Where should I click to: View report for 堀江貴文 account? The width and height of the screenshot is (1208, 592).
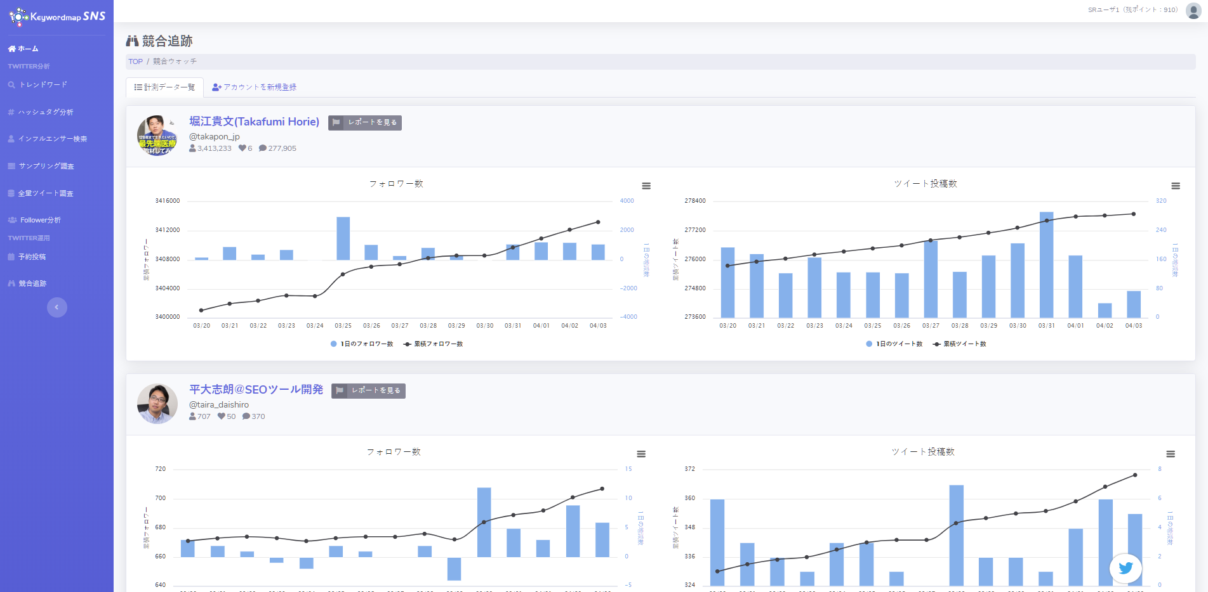point(365,122)
